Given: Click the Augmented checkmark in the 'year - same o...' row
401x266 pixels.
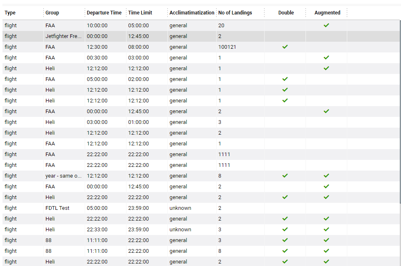Looking at the screenshot, I should click(x=326, y=176).
